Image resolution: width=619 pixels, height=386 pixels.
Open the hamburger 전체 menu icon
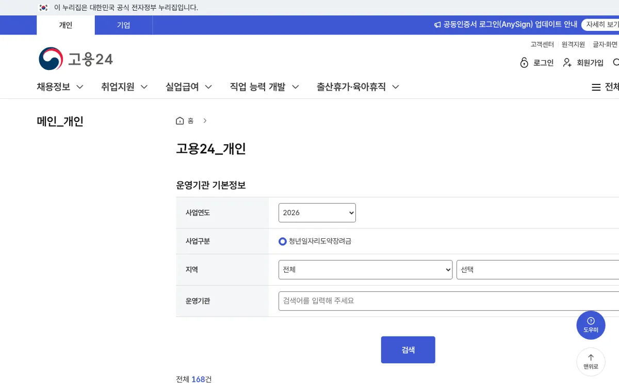[596, 87]
